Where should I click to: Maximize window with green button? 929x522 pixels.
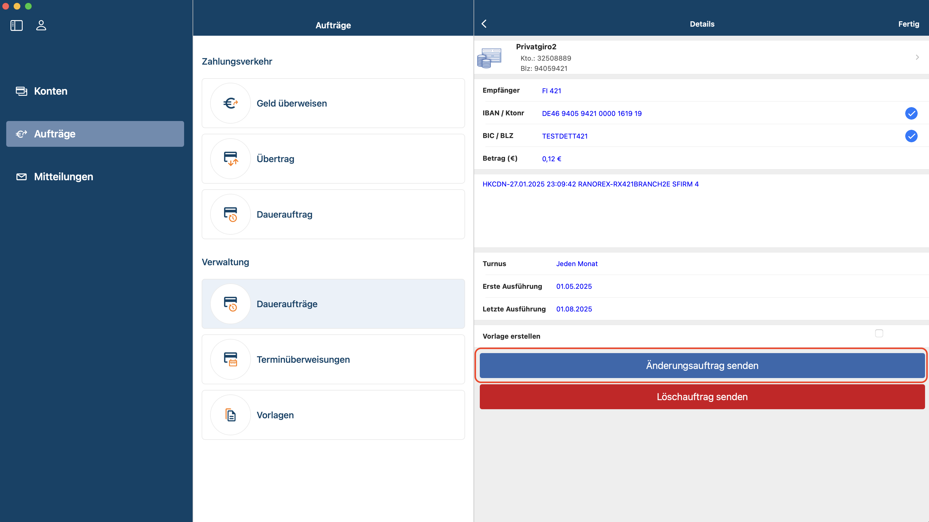pos(29,6)
